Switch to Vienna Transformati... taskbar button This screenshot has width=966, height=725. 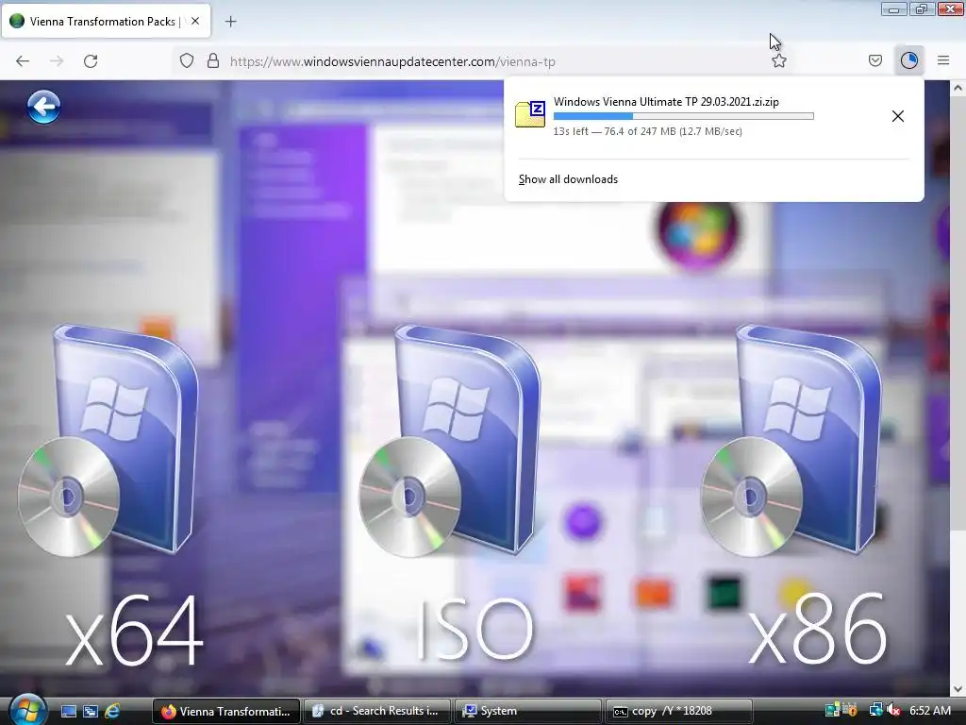[x=226, y=711]
